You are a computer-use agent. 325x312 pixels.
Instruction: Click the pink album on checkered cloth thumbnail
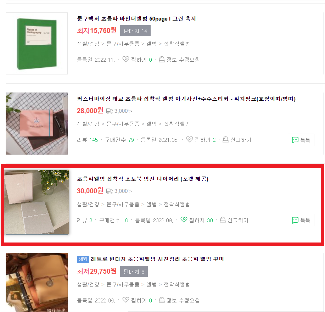[x=37, y=123]
